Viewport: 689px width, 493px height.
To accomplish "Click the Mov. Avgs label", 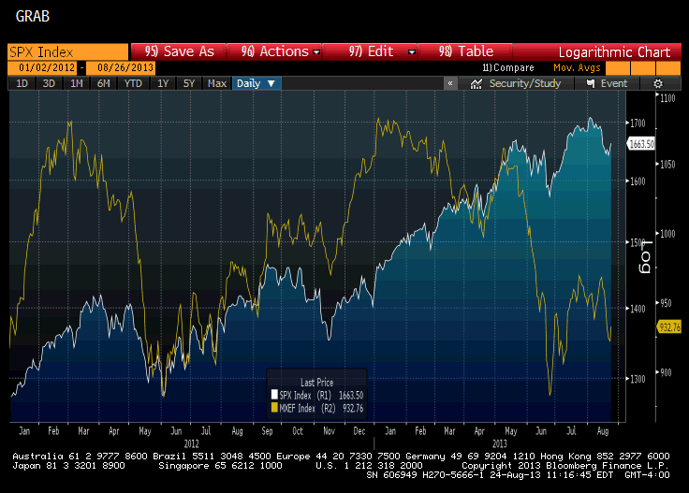I will [x=577, y=68].
